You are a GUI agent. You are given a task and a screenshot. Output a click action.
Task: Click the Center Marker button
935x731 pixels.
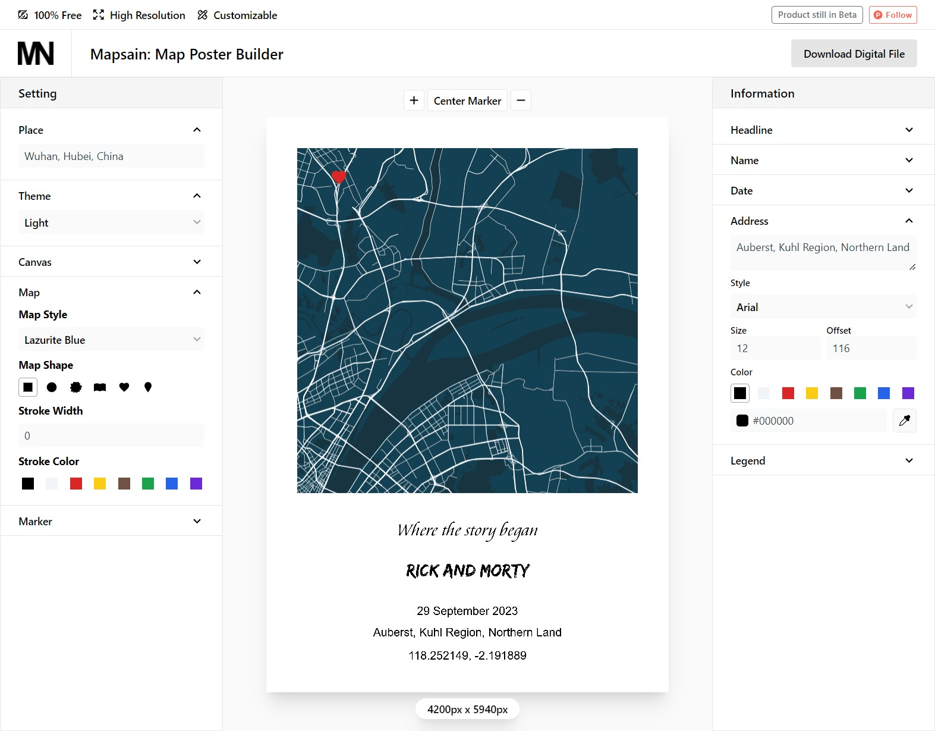pyautogui.click(x=467, y=101)
